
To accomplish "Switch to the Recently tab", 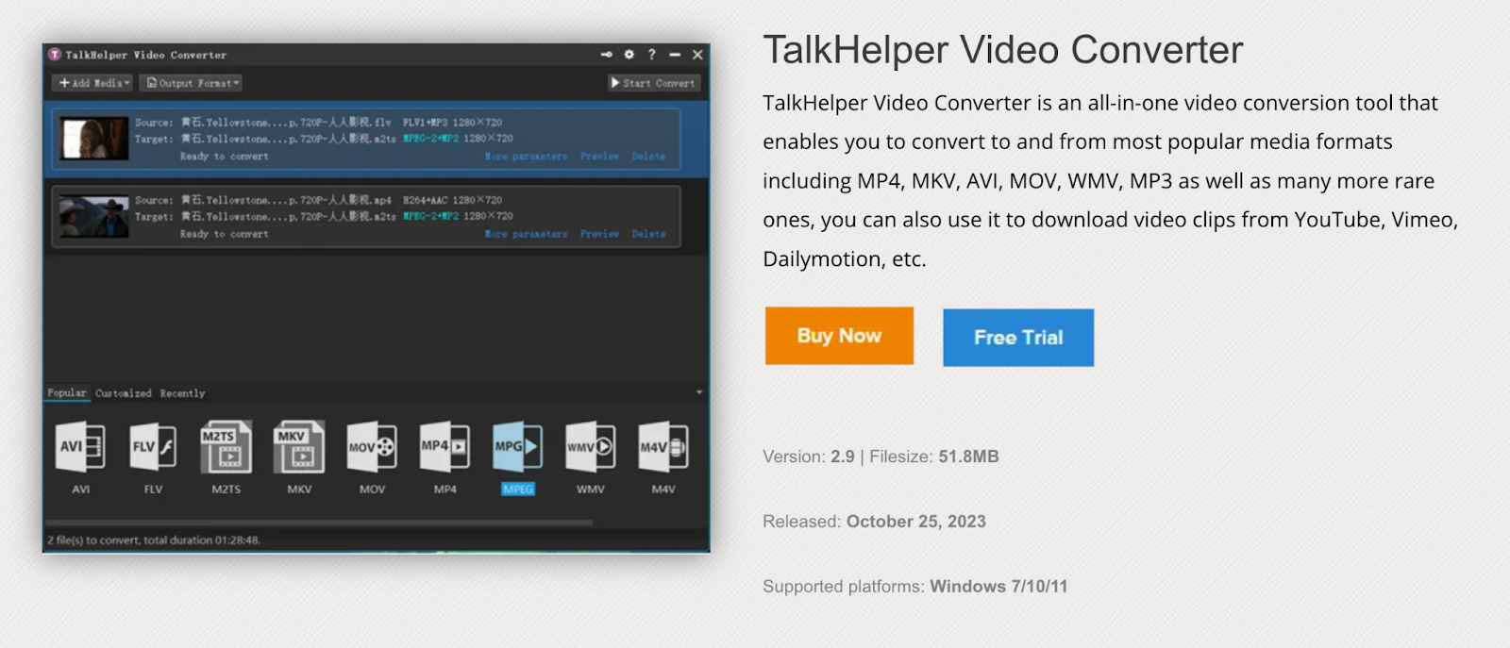I will (182, 393).
